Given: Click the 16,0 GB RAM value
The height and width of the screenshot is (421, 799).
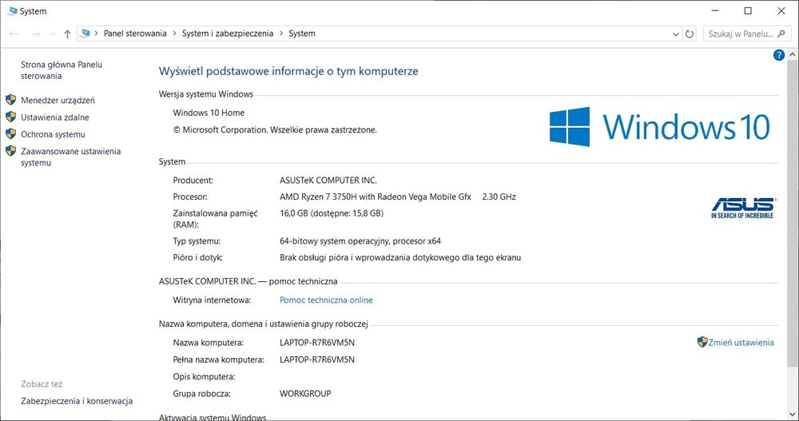Looking at the screenshot, I should [x=332, y=213].
